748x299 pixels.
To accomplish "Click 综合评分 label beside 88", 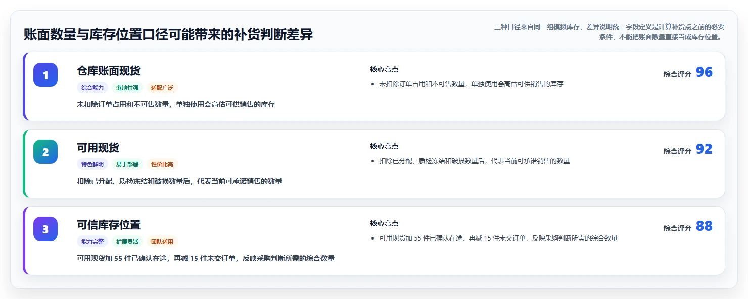I will [x=677, y=228].
